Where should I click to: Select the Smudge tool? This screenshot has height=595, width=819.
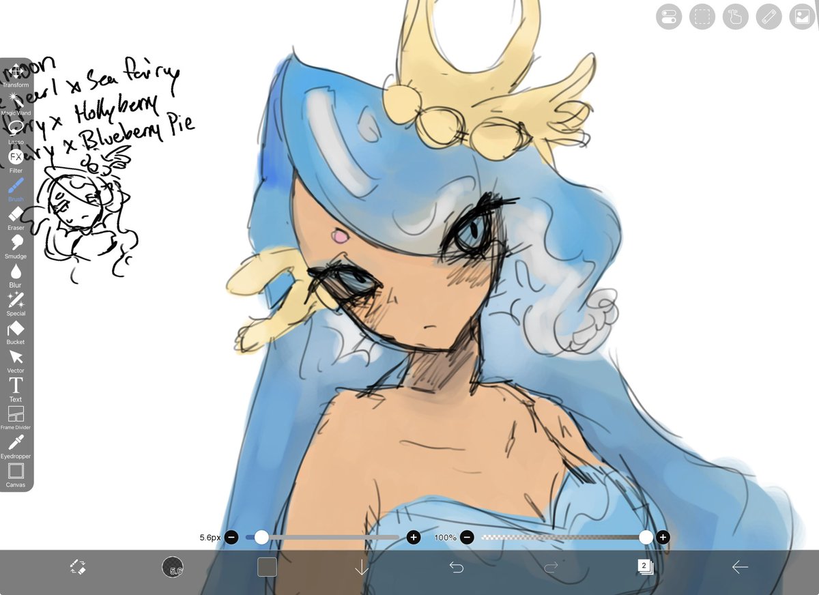(x=16, y=247)
